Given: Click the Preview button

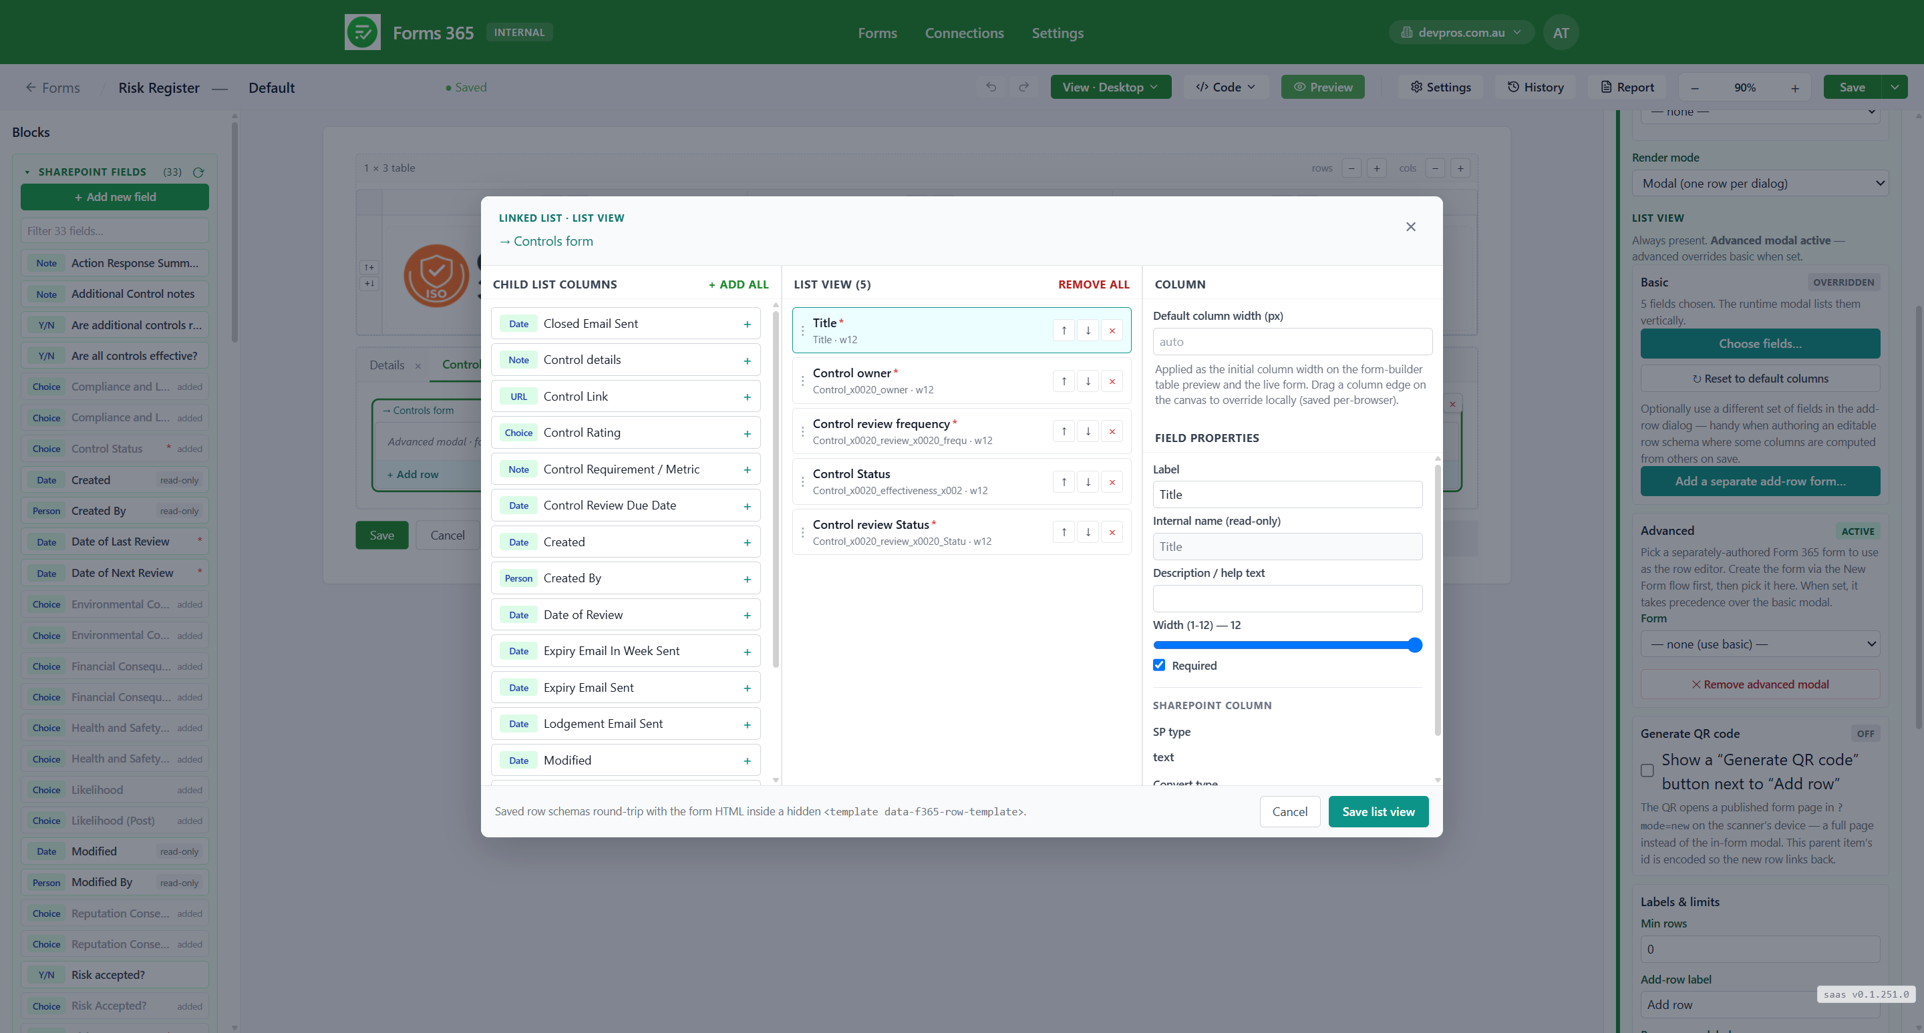Looking at the screenshot, I should pos(1323,87).
